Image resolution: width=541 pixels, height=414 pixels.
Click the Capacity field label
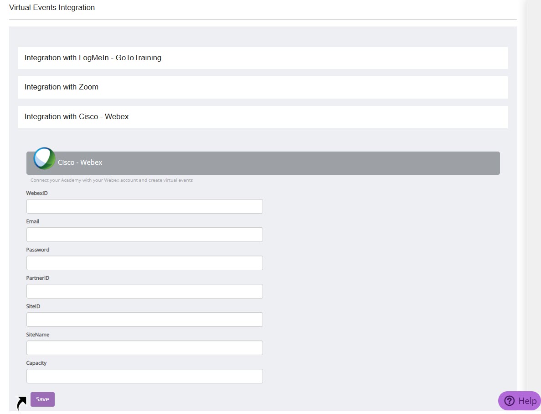[36, 363]
